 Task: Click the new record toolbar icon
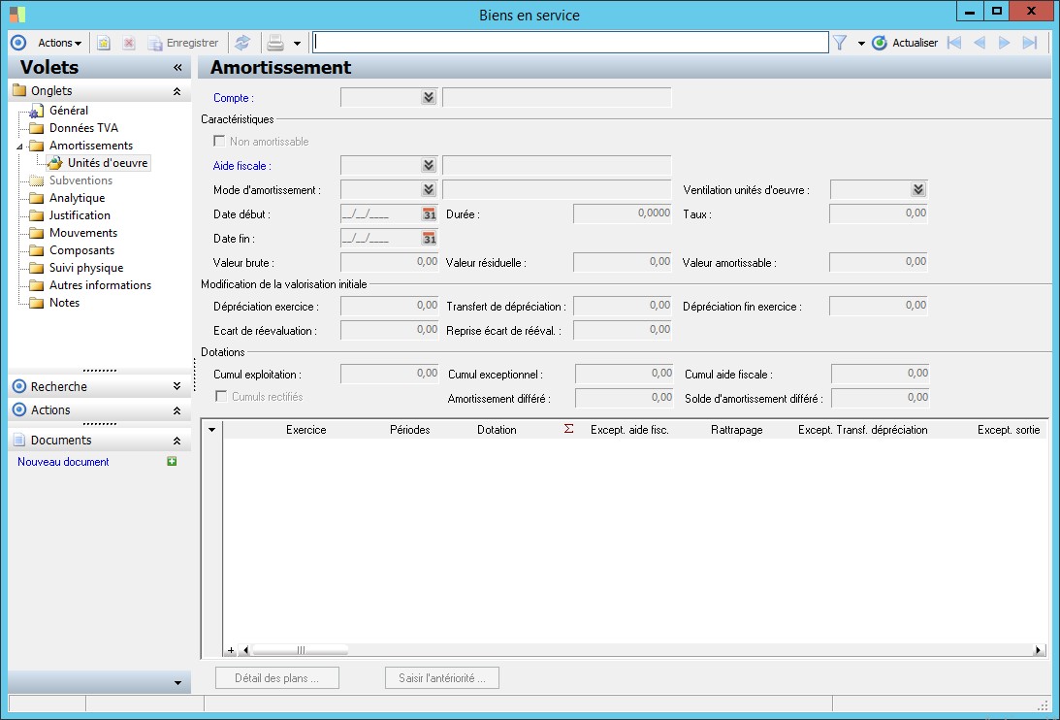click(104, 43)
